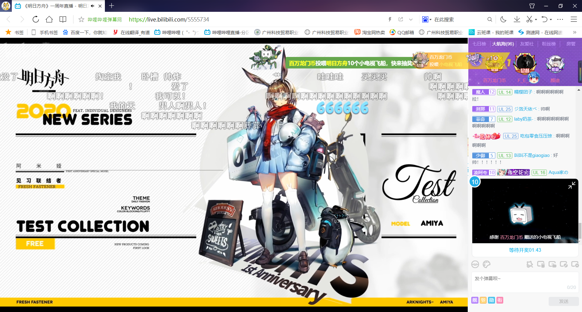This screenshot has height=312, width=582.
Task: Click the purple 舰 badge
Action: point(475,300)
